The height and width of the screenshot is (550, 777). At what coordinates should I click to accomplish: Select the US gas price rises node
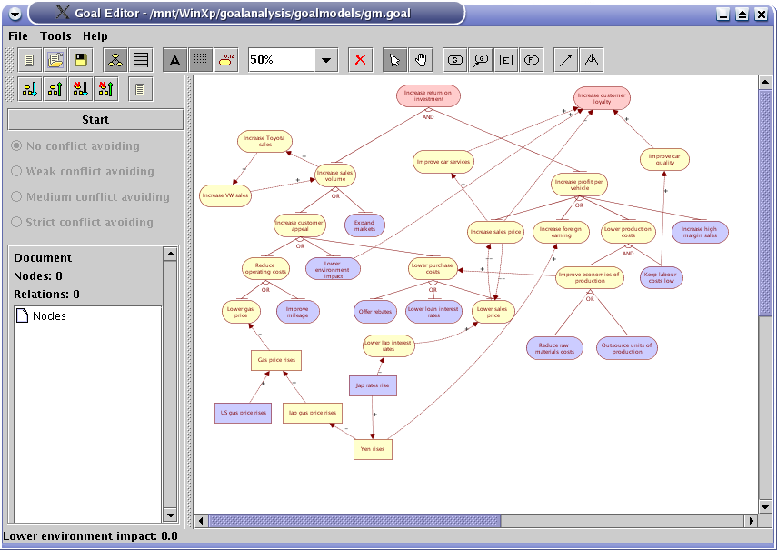[244, 413]
